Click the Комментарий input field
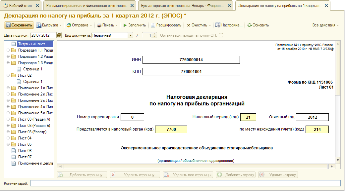Screen dimensions: 345x191 (x=186, y=183)
